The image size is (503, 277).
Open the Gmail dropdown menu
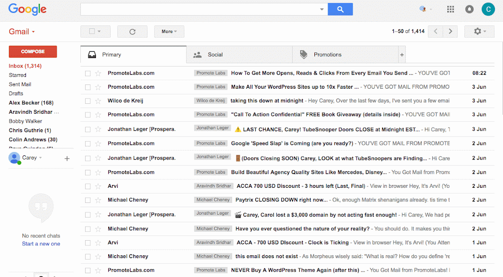pyautogui.click(x=21, y=32)
